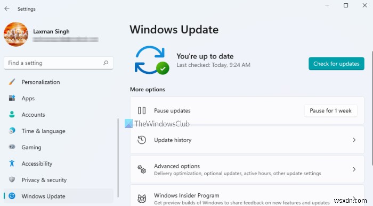Click Laxman Singh profile picture
The width and height of the screenshot is (373, 206).
pyautogui.click(x=16, y=35)
